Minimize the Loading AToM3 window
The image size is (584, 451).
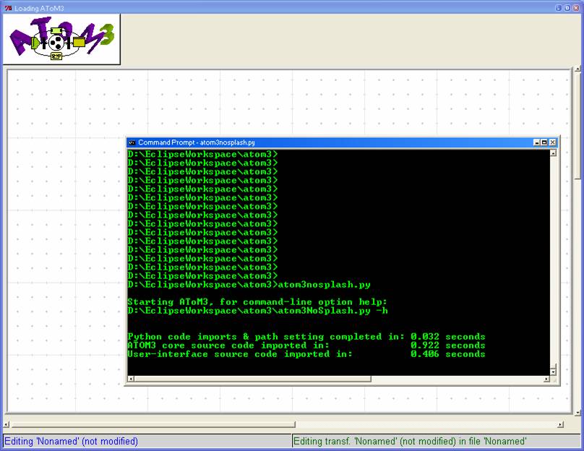point(558,8)
